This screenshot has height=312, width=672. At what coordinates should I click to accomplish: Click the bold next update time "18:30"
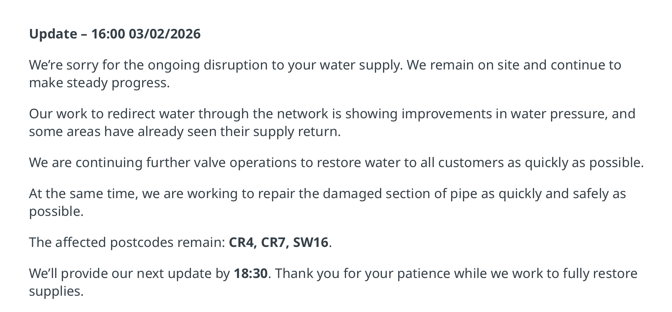tap(251, 274)
